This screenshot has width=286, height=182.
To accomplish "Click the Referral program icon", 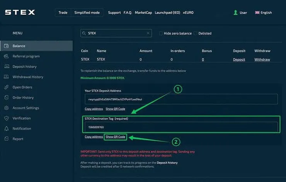I will pyautogui.click(x=6, y=56).
